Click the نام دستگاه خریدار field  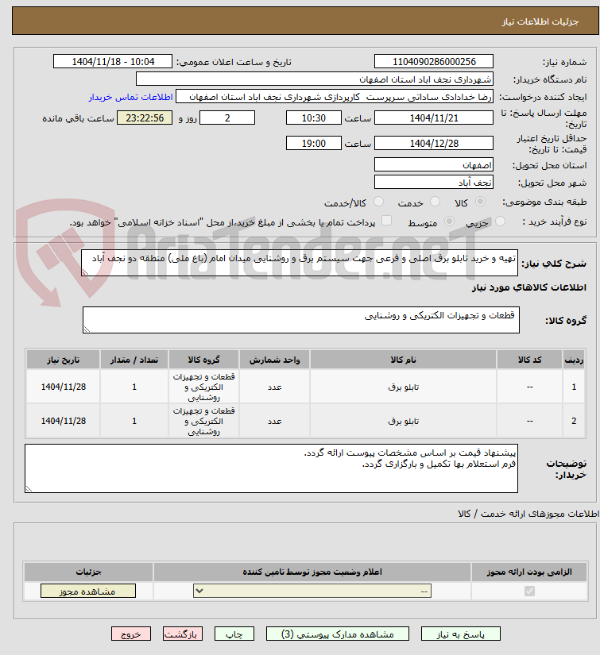coord(315,79)
